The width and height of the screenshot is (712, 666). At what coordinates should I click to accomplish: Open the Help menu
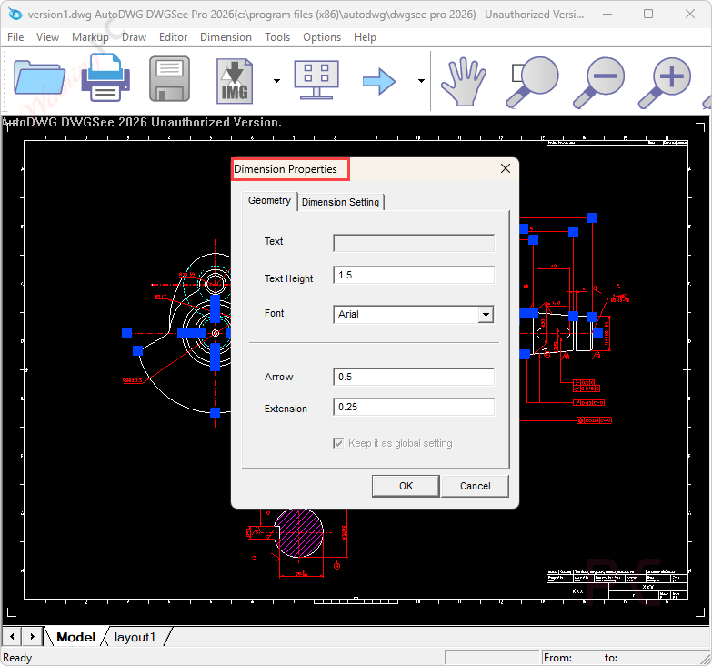pos(365,37)
